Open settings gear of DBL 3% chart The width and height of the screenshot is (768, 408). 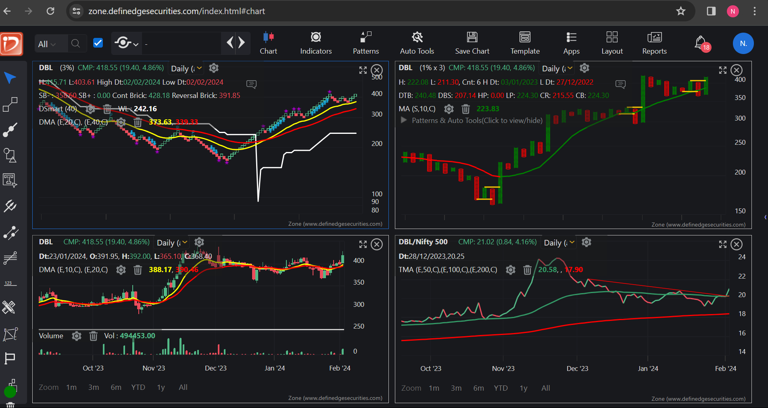[214, 68]
